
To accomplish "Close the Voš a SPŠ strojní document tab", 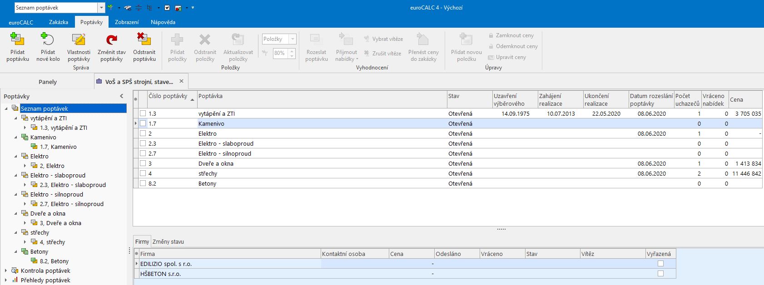I will click(x=181, y=81).
